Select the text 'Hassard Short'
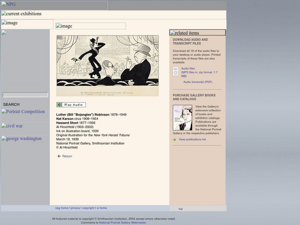This screenshot has height=225, width=300. (67, 123)
